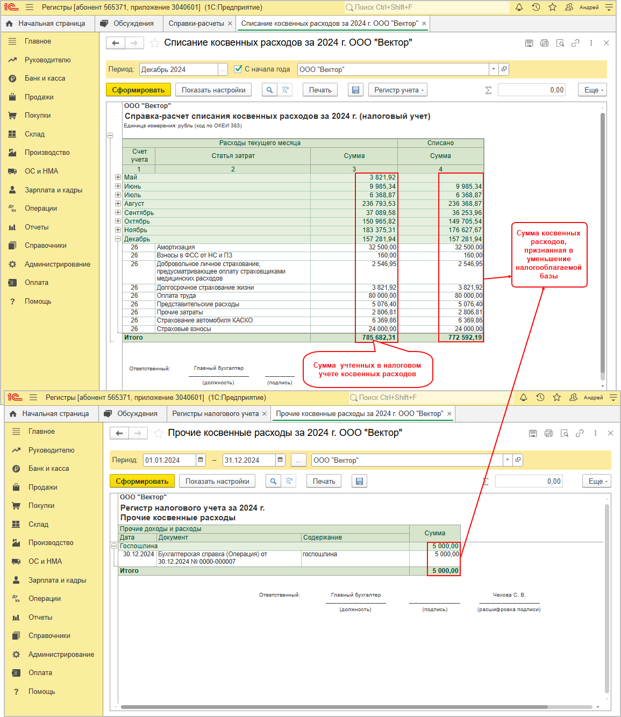
Task: Open three-dot menu in top report header
Action: [x=591, y=43]
